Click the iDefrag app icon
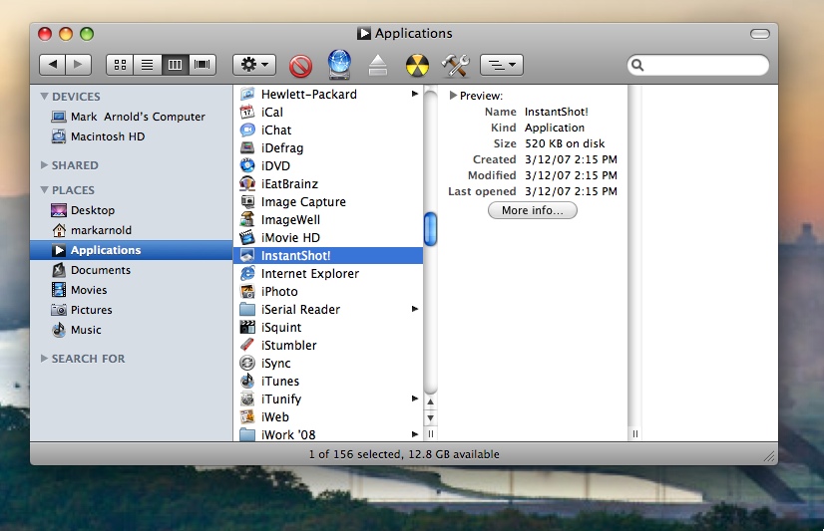Viewport: 824px width, 531px height. pos(247,147)
